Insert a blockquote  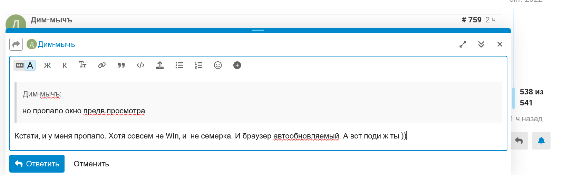coord(121,65)
